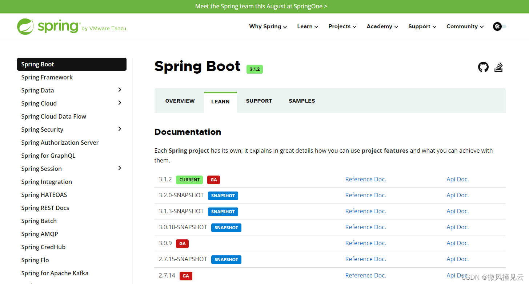This screenshot has width=529, height=284.
Task: Open the Spring Boot GitHub repository icon
Action: (483, 67)
